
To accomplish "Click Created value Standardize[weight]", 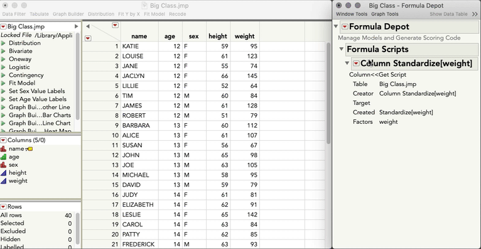I will (x=406, y=113).
